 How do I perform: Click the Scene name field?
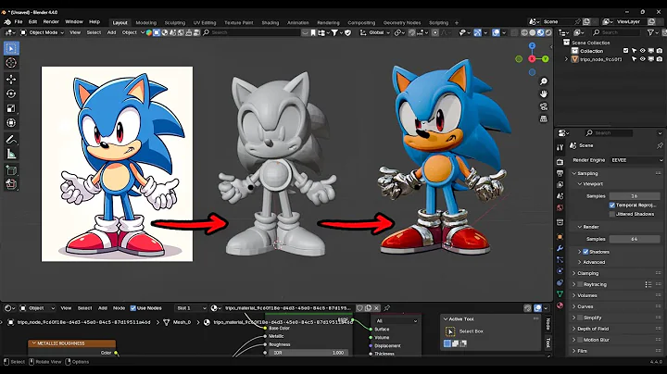(x=558, y=21)
